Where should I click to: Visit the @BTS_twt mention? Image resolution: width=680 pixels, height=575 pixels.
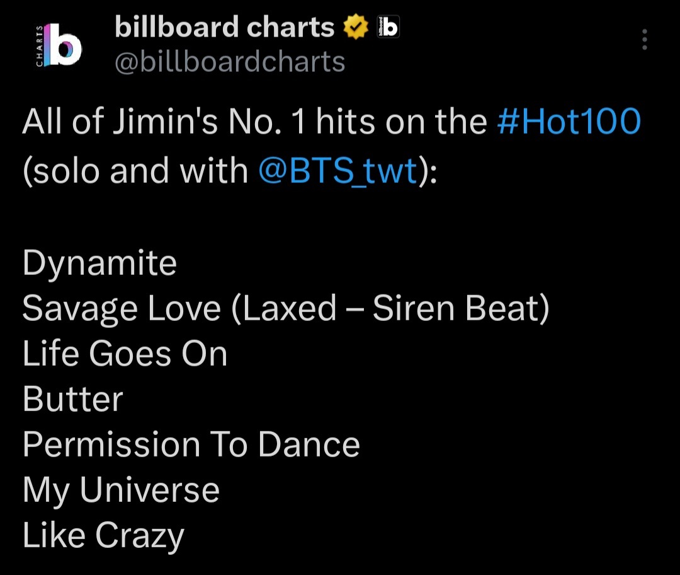[337, 170]
